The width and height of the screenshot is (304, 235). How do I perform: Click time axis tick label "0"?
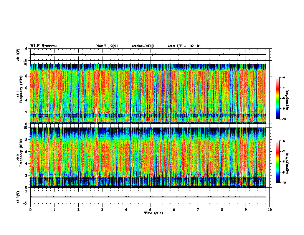[x=30, y=210]
